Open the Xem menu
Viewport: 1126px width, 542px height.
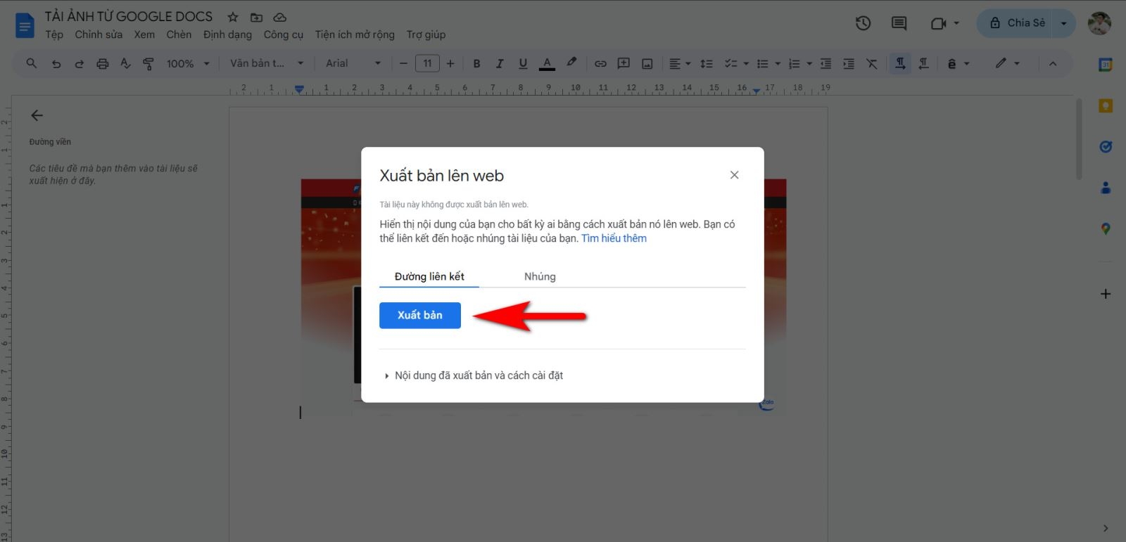pyautogui.click(x=144, y=34)
